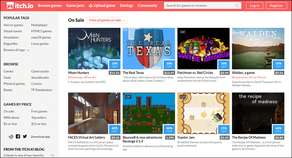Viewport: 292px width, 158px height.
Task: Click BounceB & new adventures Revenge title
Action: 142,139
